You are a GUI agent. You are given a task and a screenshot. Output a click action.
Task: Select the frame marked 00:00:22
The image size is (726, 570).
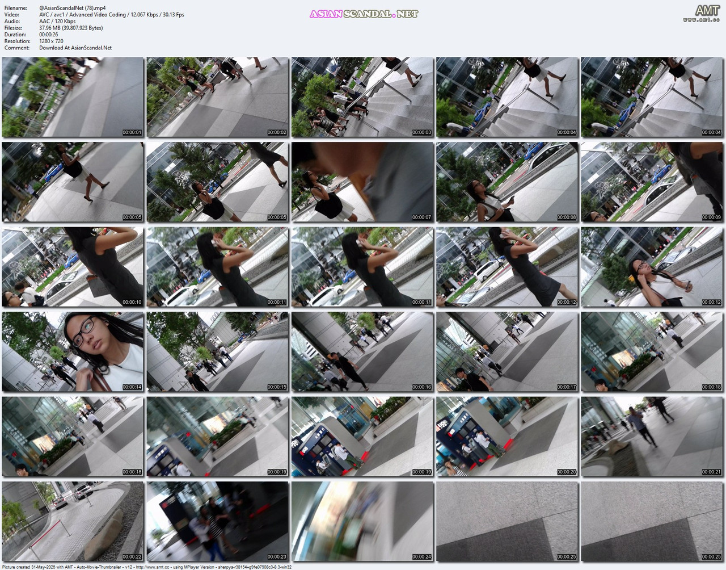point(73,522)
